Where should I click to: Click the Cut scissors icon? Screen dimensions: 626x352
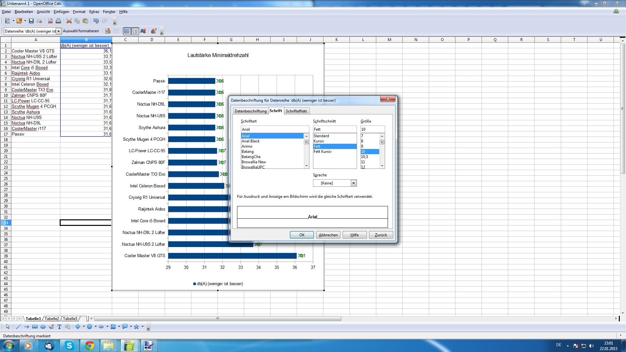pyautogui.click(x=69, y=21)
